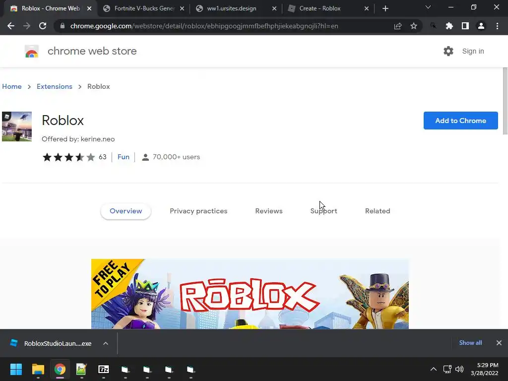This screenshot has height=381, width=508.
Task: Click the browser forward arrow
Action: coord(27,26)
